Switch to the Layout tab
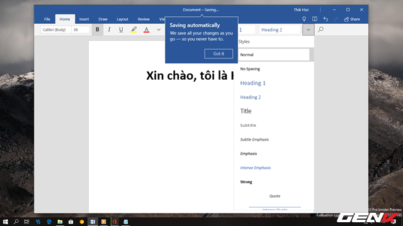 click(x=122, y=19)
